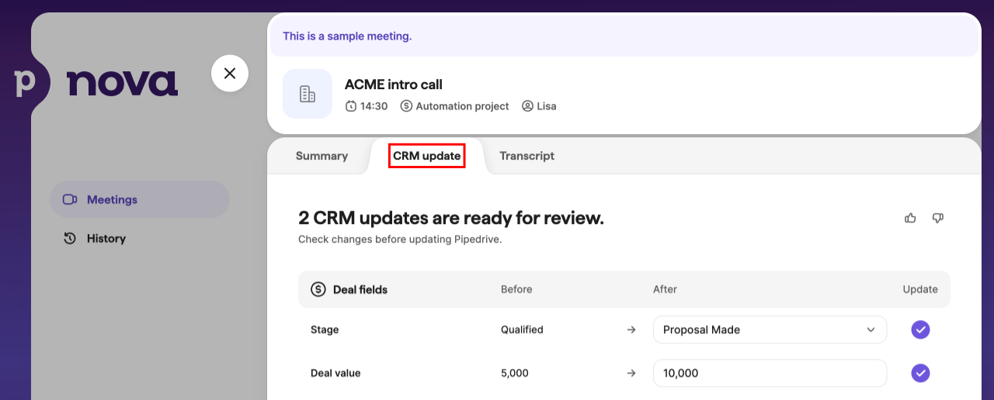Click the After column header

665,289
